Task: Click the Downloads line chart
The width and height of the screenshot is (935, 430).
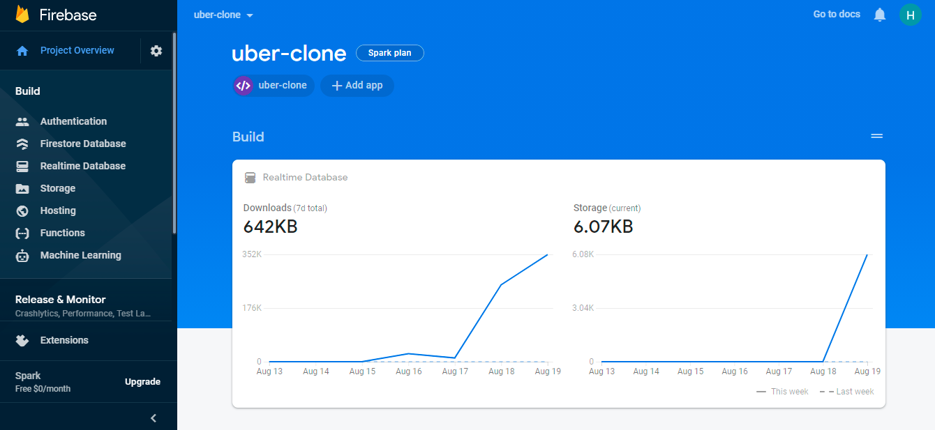Action: tap(408, 308)
